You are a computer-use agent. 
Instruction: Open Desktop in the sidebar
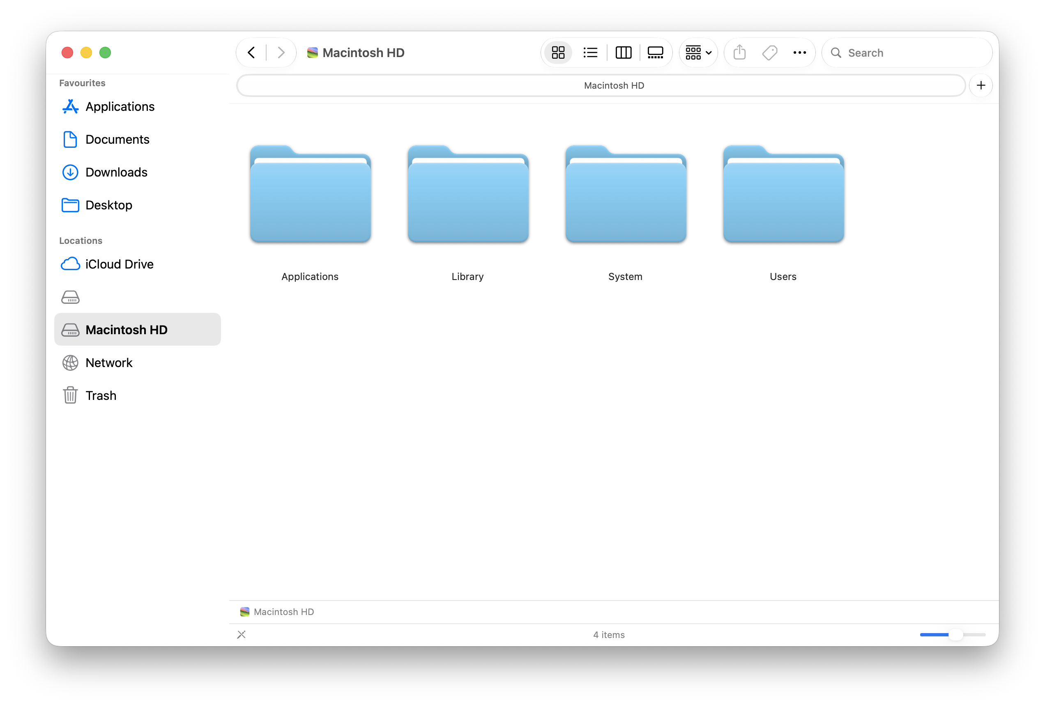pyautogui.click(x=137, y=205)
